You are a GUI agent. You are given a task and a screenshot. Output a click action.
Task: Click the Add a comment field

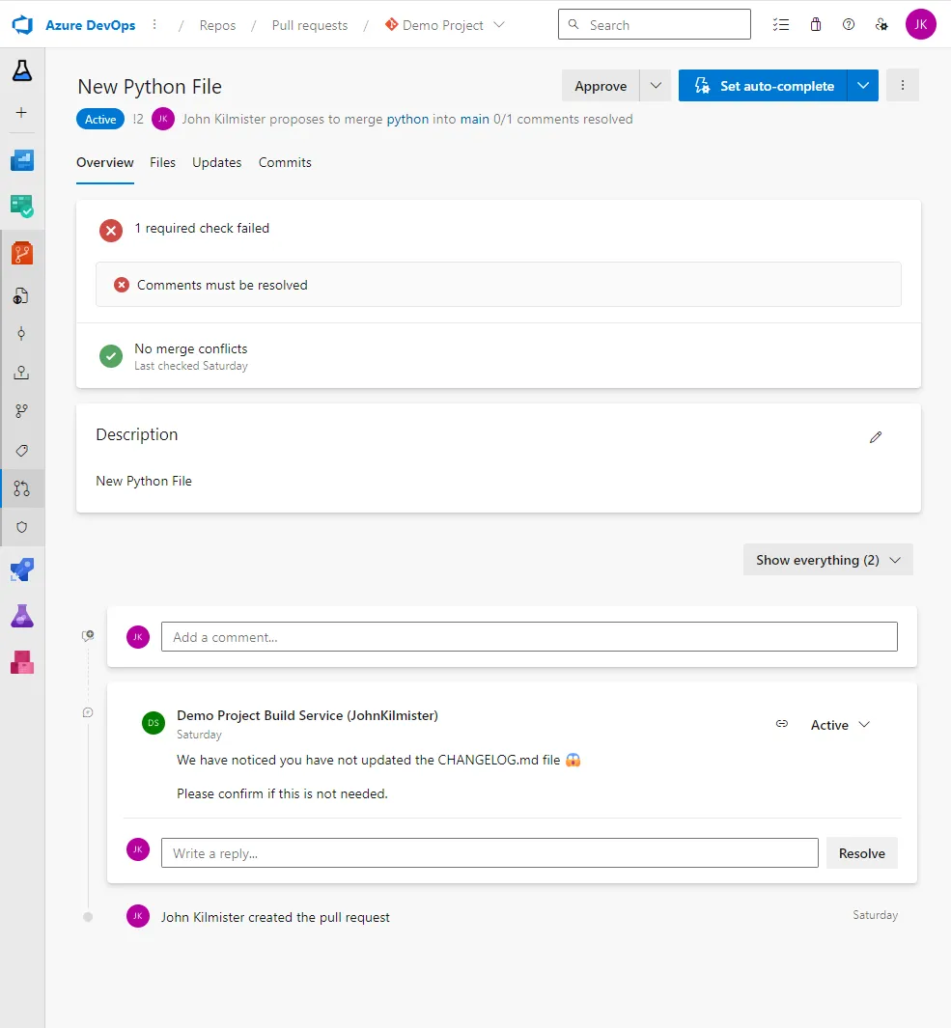529,637
